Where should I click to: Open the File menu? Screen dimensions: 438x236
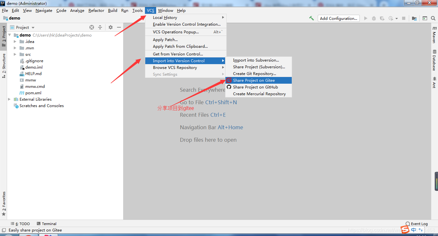tap(5, 10)
